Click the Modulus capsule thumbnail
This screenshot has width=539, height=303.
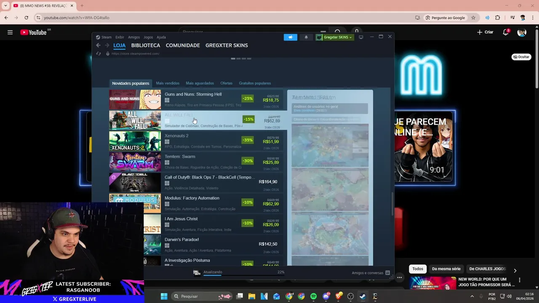pyautogui.click(x=135, y=203)
